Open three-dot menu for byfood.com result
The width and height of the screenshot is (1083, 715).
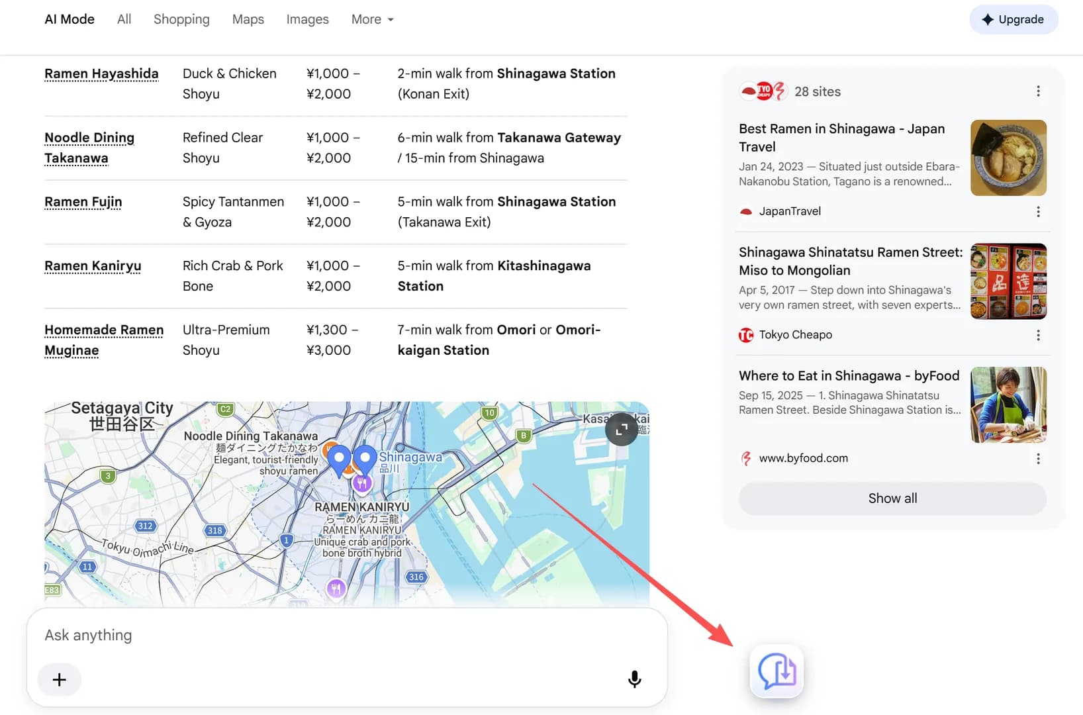click(1038, 459)
